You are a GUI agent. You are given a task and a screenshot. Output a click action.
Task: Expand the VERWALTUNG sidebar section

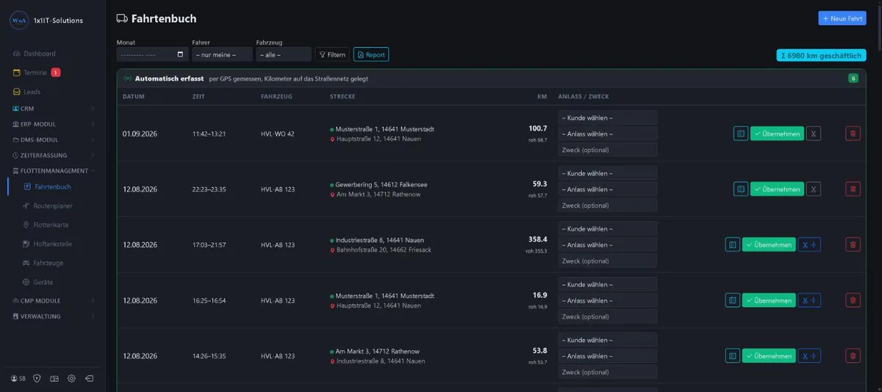tap(53, 316)
